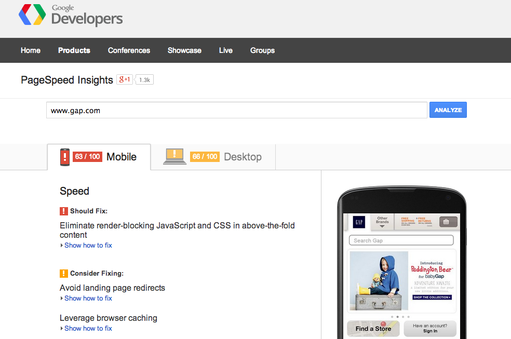The height and width of the screenshot is (339, 511).
Task: Click free shipping and returns banner in preview
Action: click(416, 222)
